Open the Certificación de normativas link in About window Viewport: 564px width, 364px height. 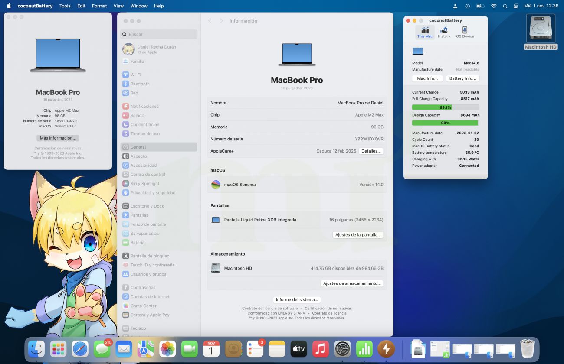click(58, 148)
